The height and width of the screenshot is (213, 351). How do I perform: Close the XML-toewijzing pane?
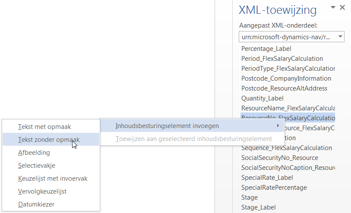tap(342, 7)
